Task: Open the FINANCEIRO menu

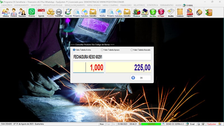Action: pyautogui.click(x=126, y=5)
